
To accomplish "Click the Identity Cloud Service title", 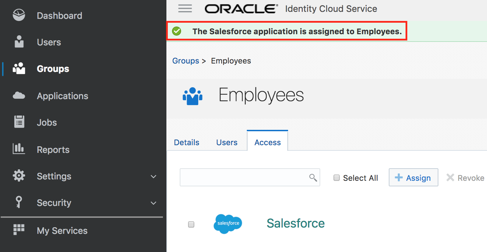I will (331, 9).
